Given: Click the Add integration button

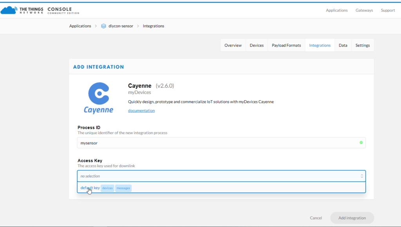Looking at the screenshot, I should 352,218.
